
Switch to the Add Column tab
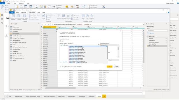[32, 12]
